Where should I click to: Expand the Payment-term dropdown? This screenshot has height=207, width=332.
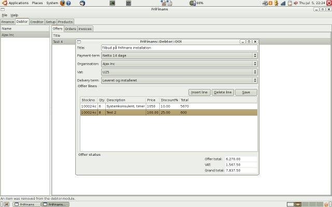[179, 55]
